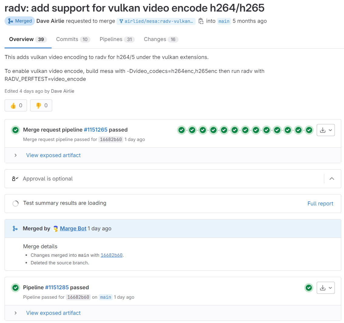Image resolution: width=344 pixels, height=323 pixels.
Task: Click the merge request pipeline passed status icon
Action: [15, 130]
